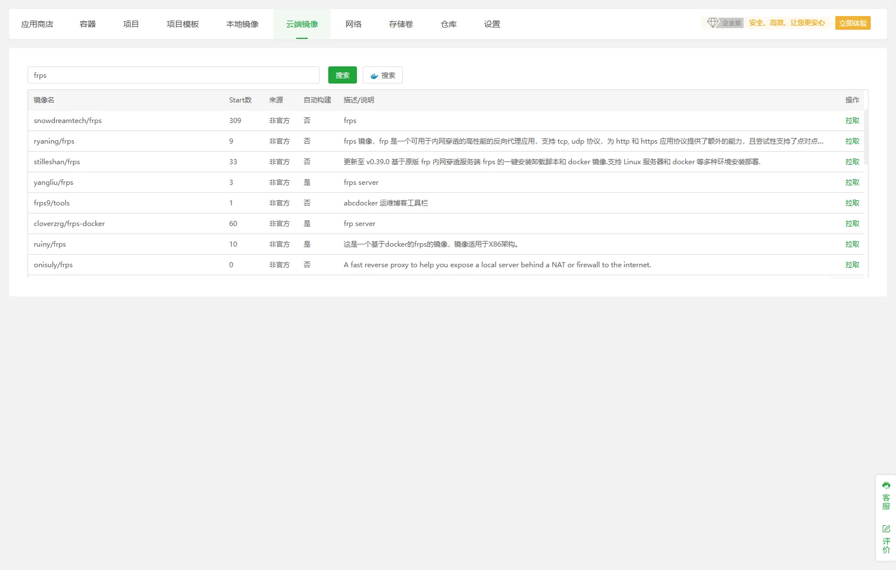Pull the snowdreamtech/frps image

852,121
